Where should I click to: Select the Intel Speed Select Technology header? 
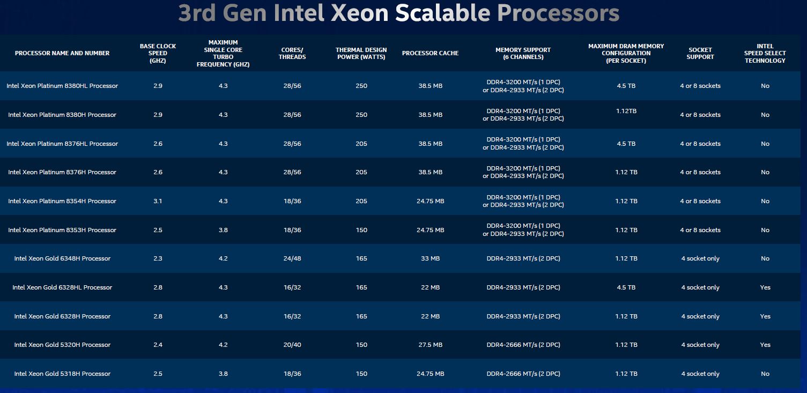765,53
